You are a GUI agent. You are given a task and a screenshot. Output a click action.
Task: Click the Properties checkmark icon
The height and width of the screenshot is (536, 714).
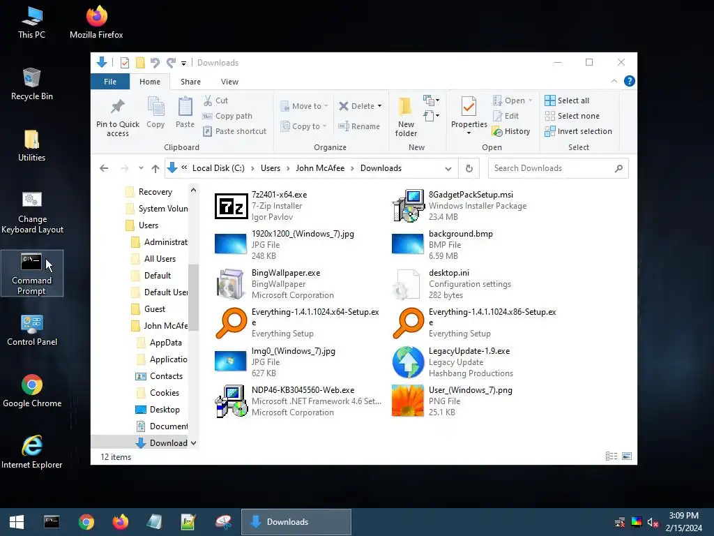click(469, 107)
